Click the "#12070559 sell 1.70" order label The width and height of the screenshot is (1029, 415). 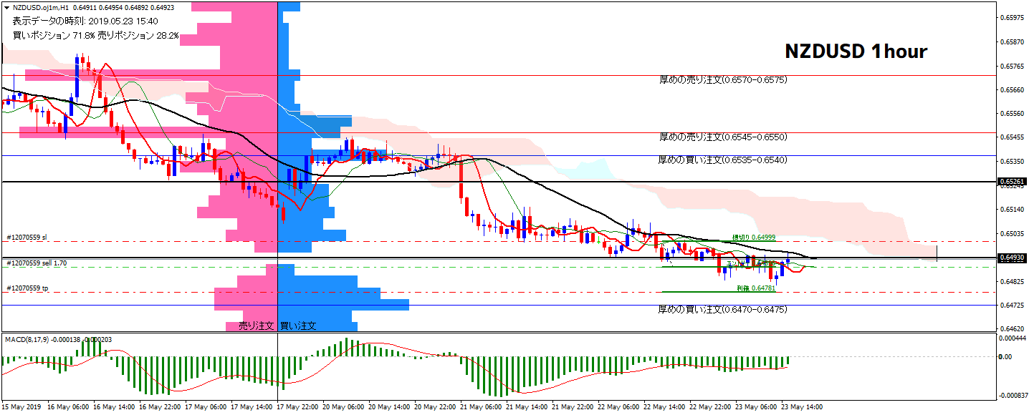point(37,263)
